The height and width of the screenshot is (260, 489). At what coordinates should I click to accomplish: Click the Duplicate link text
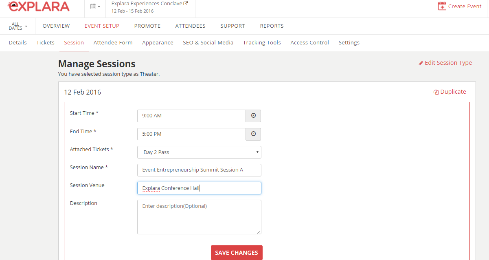(453, 92)
